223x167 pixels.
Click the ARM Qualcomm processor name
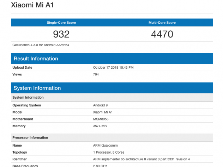pyautogui.click(x=105, y=146)
